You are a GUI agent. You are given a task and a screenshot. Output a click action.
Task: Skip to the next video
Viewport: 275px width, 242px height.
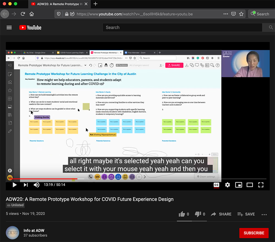pyautogui.click(x=26, y=185)
